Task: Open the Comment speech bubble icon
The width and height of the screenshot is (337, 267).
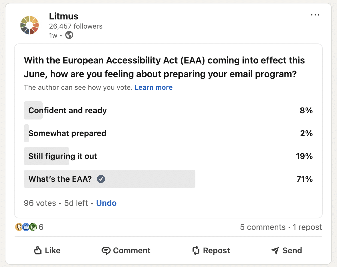Action: pyautogui.click(x=106, y=250)
